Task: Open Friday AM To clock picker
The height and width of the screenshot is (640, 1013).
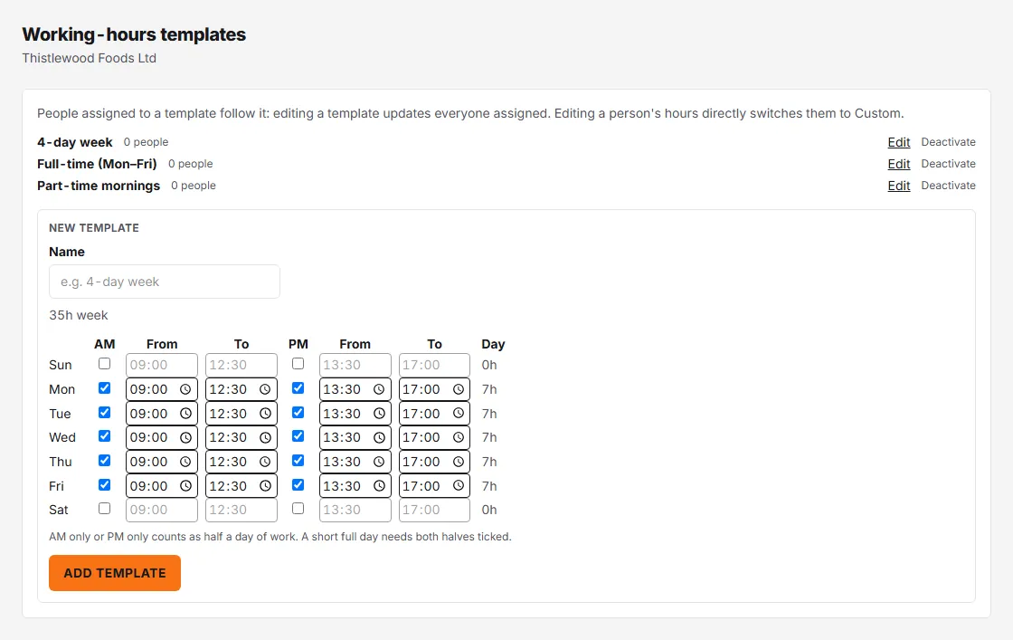Action: [x=265, y=485]
